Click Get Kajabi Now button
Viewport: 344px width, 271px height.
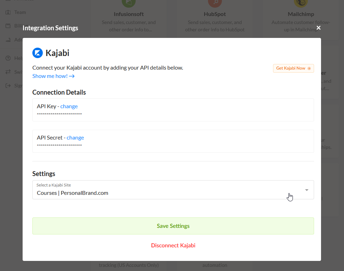293,68
